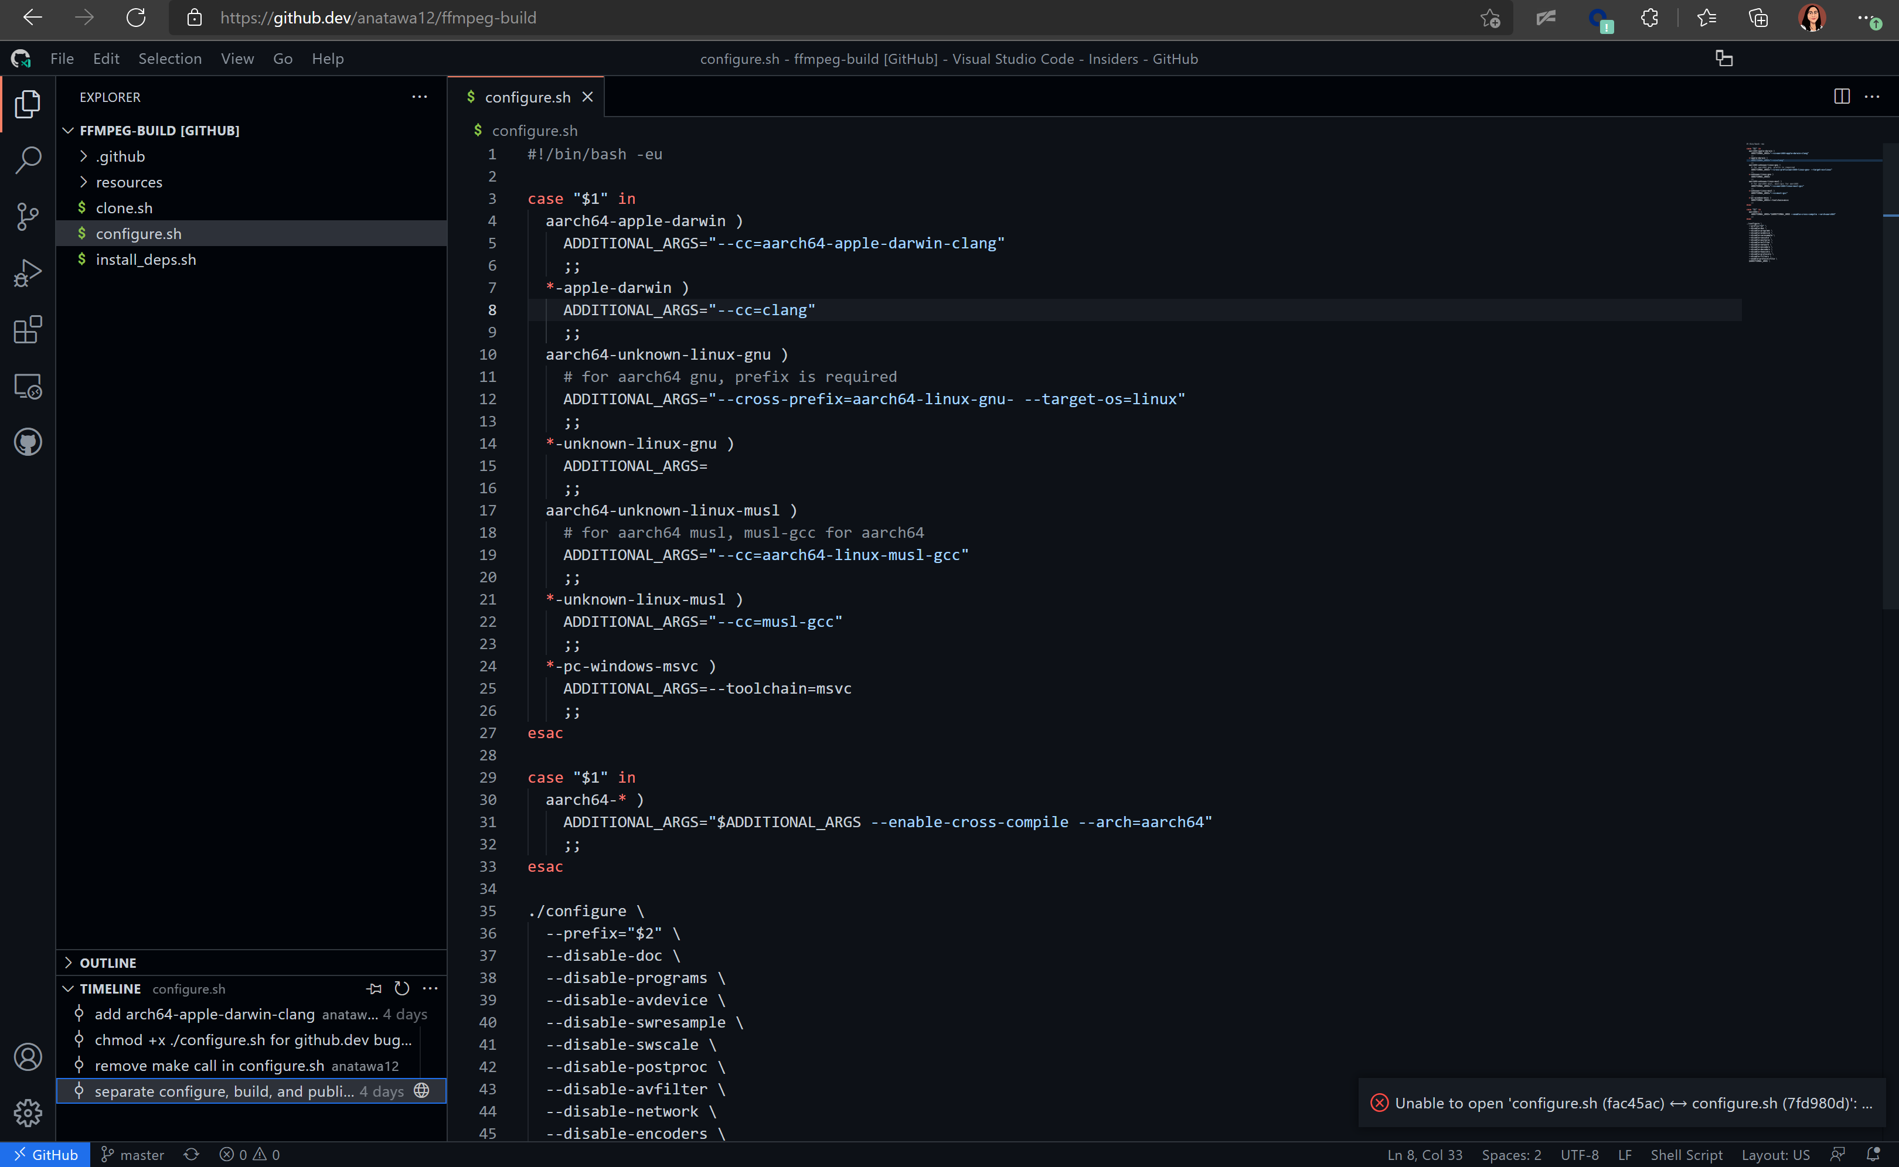
Task: Change language mode Shell Script
Action: point(1686,1155)
